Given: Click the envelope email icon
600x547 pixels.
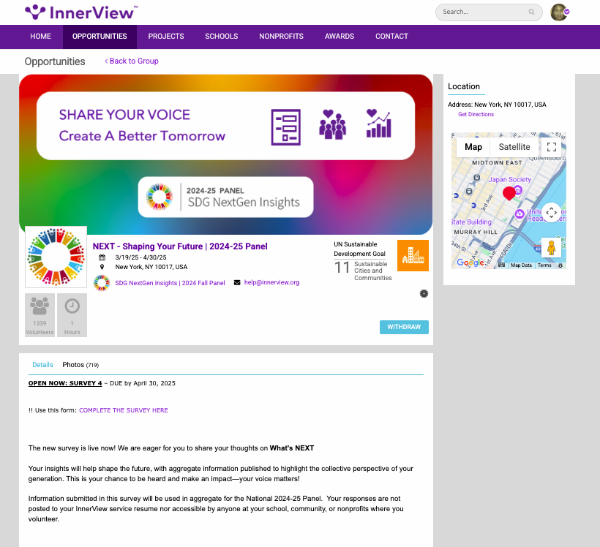Looking at the screenshot, I should tap(237, 282).
